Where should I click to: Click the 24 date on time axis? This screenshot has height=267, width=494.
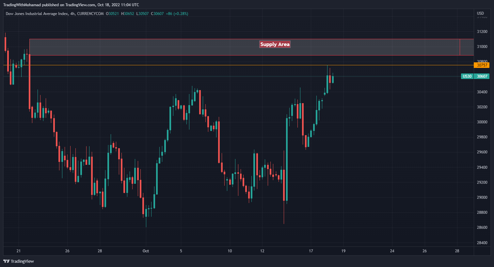(x=392, y=251)
